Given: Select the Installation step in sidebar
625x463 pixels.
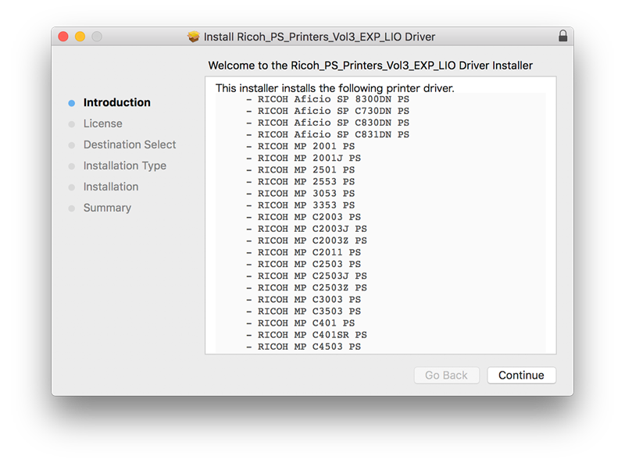Looking at the screenshot, I should [x=111, y=187].
